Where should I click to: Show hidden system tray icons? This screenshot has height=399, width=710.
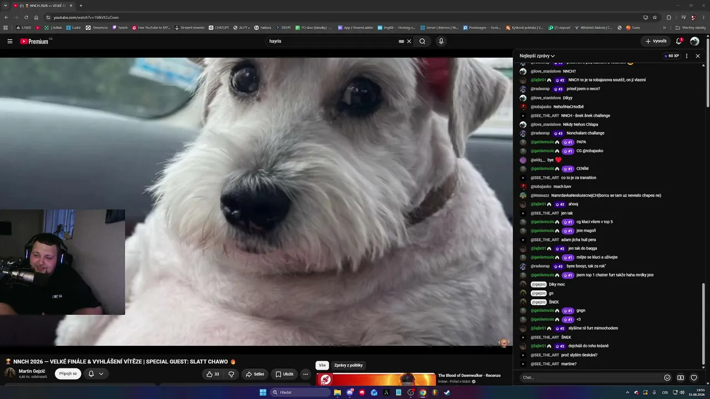pyautogui.click(x=628, y=392)
